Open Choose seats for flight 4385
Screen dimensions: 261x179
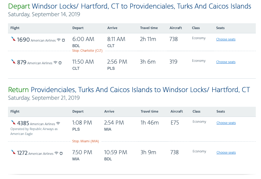(x=226, y=123)
